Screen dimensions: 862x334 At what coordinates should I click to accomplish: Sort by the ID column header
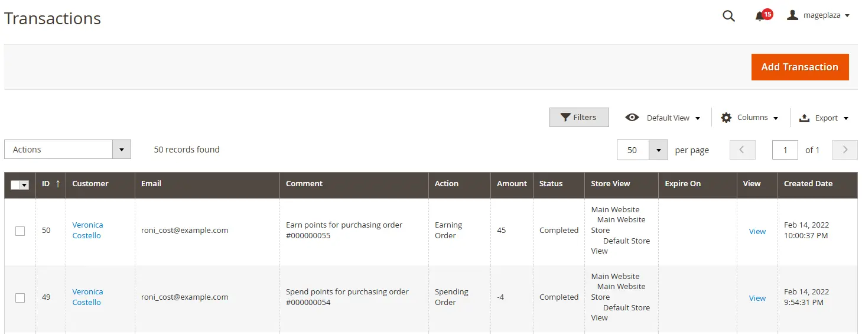tap(51, 184)
